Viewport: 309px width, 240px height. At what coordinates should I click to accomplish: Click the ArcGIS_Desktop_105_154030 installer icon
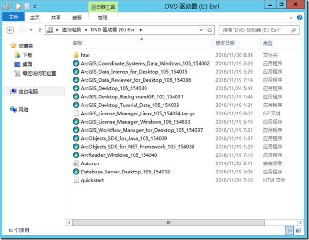(76, 88)
